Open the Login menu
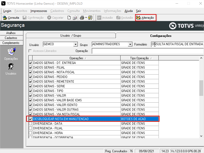Image resolution: width=204 pixels, height=153 pixels. click(7, 11)
